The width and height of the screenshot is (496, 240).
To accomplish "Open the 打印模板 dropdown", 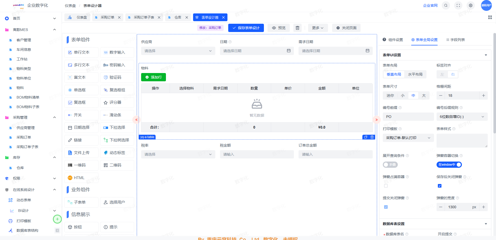I will (408, 138).
